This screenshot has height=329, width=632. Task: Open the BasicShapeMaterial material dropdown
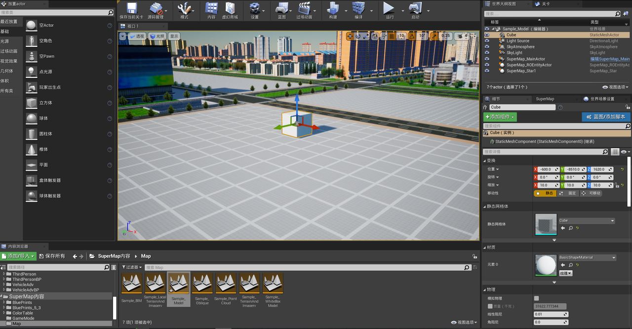tap(587, 257)
